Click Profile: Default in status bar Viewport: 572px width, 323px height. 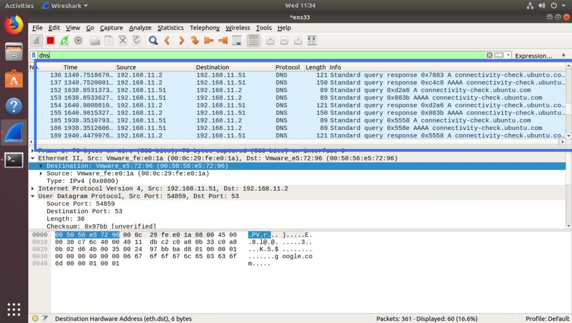click(x=547, y=318)
